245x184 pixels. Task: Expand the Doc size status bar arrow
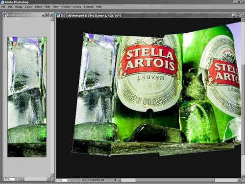115,180
